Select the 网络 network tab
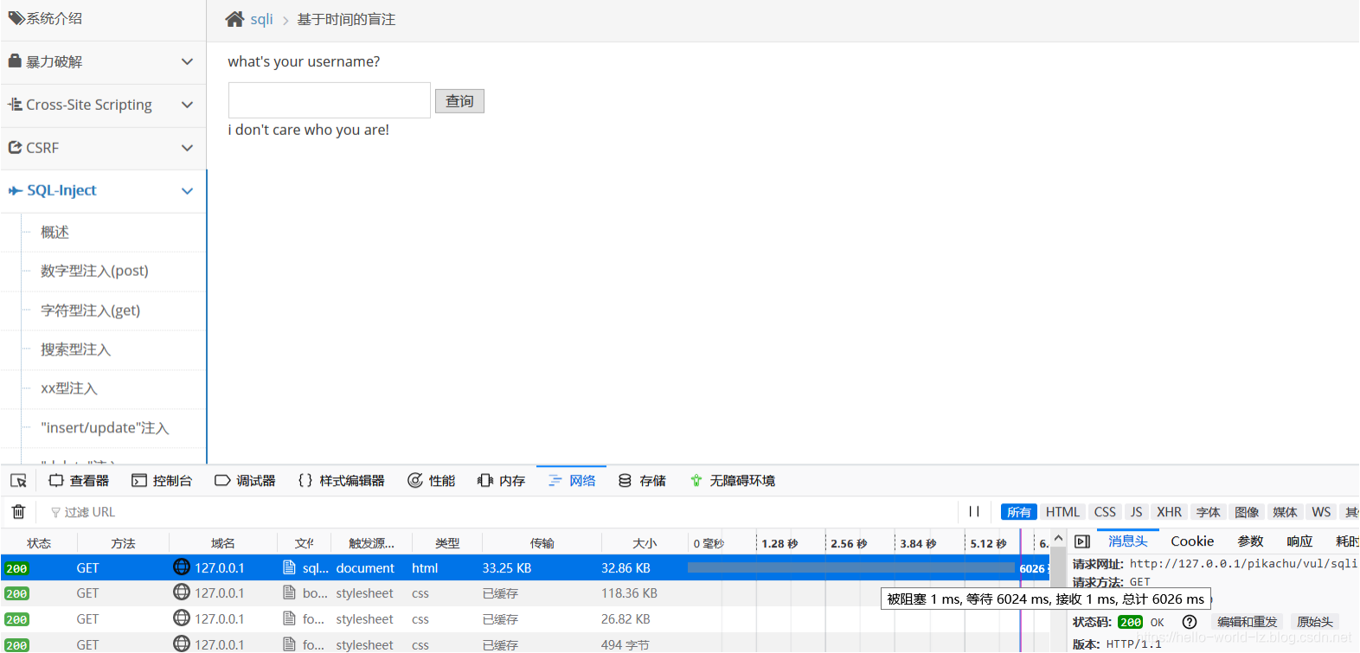This screenshot has height=653, width=1360. [572, 481]
